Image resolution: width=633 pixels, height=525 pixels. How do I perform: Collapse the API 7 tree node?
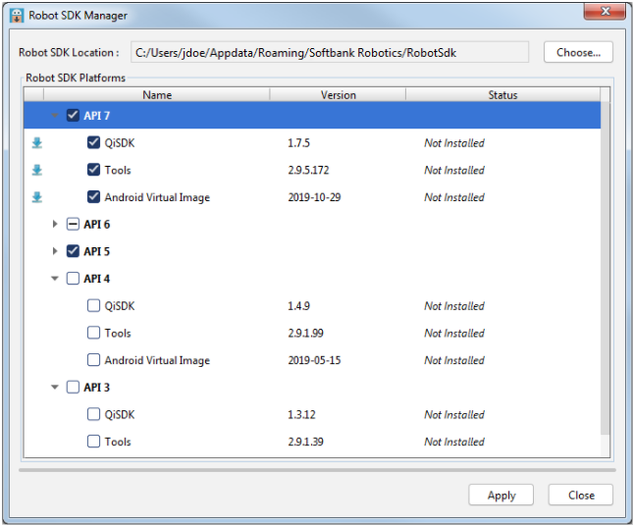tap(55, 116)
